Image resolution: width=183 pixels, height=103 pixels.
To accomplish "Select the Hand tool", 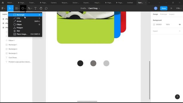I will (41, 8).
